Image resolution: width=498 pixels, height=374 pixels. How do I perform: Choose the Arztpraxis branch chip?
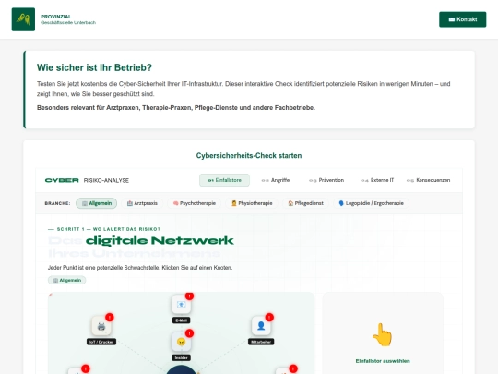pos(142,203)
